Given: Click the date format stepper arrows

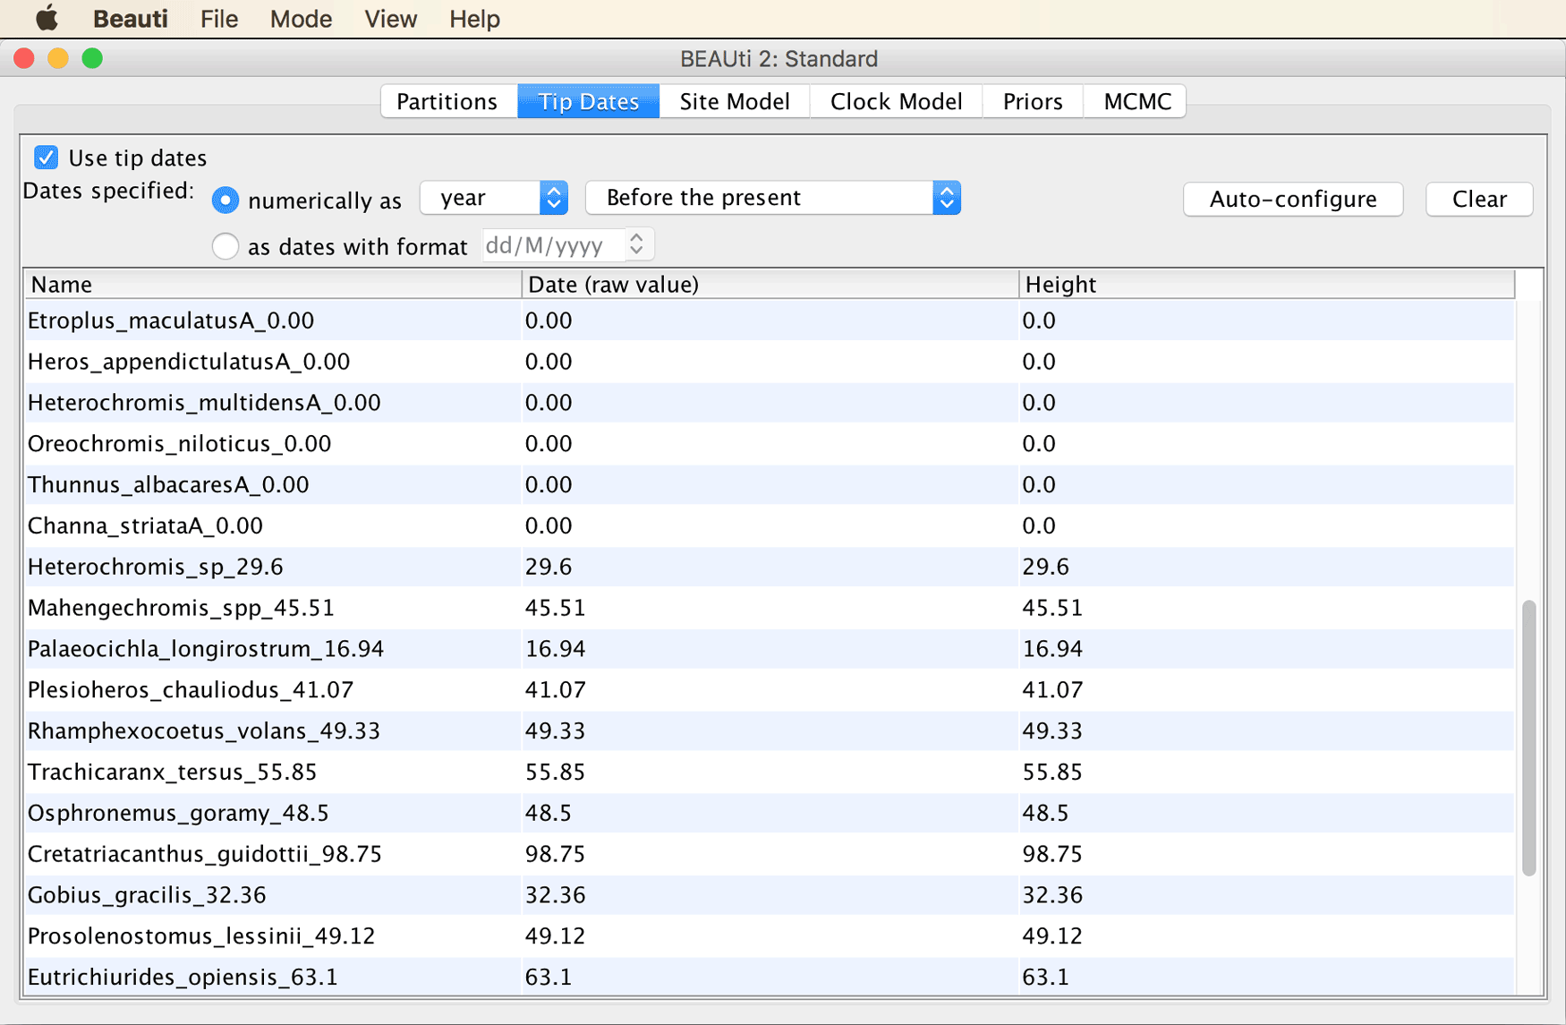Looking at the screenshot, I should (x=636, y=244).
